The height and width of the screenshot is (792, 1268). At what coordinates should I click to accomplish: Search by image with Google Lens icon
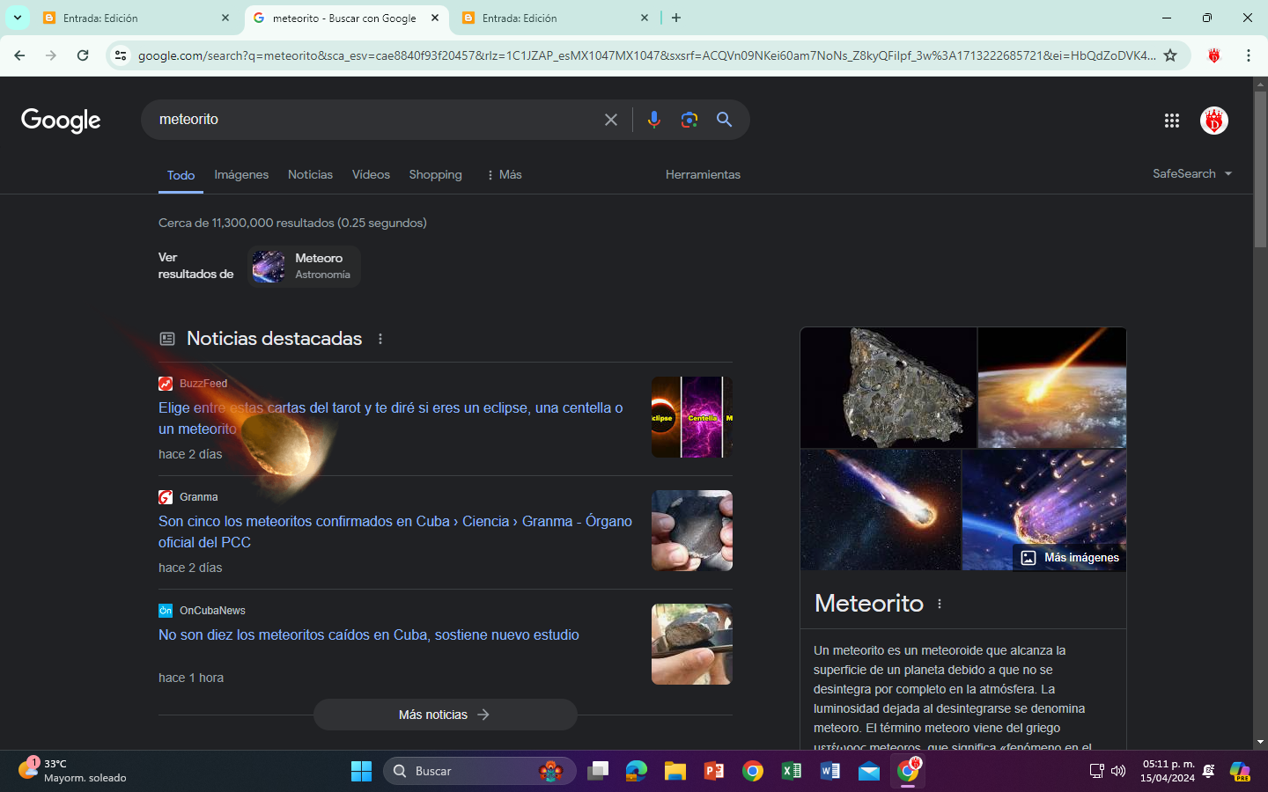(x=689, y=120)
